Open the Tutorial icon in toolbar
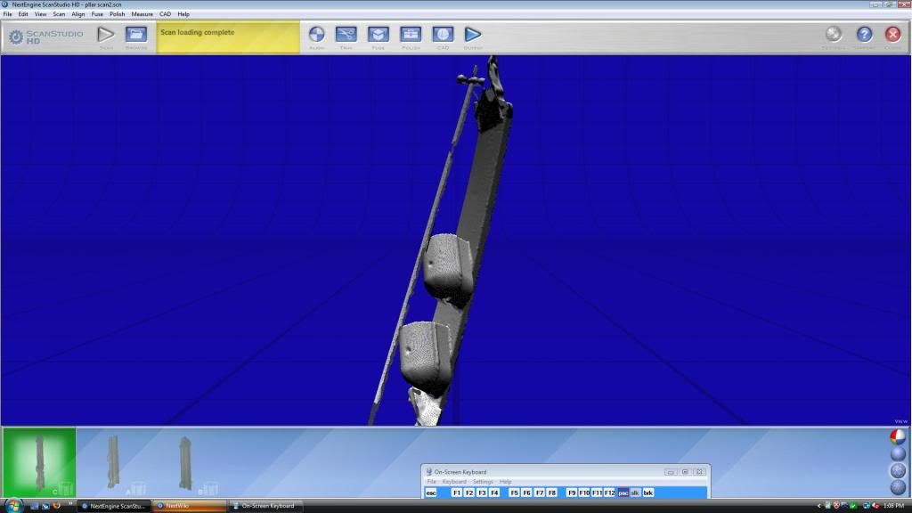Viewport: 912px width, 513px height. (x=834, y=35)
